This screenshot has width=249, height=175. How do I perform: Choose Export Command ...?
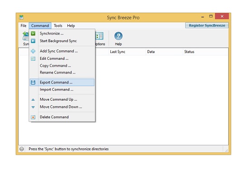point(62,83)
